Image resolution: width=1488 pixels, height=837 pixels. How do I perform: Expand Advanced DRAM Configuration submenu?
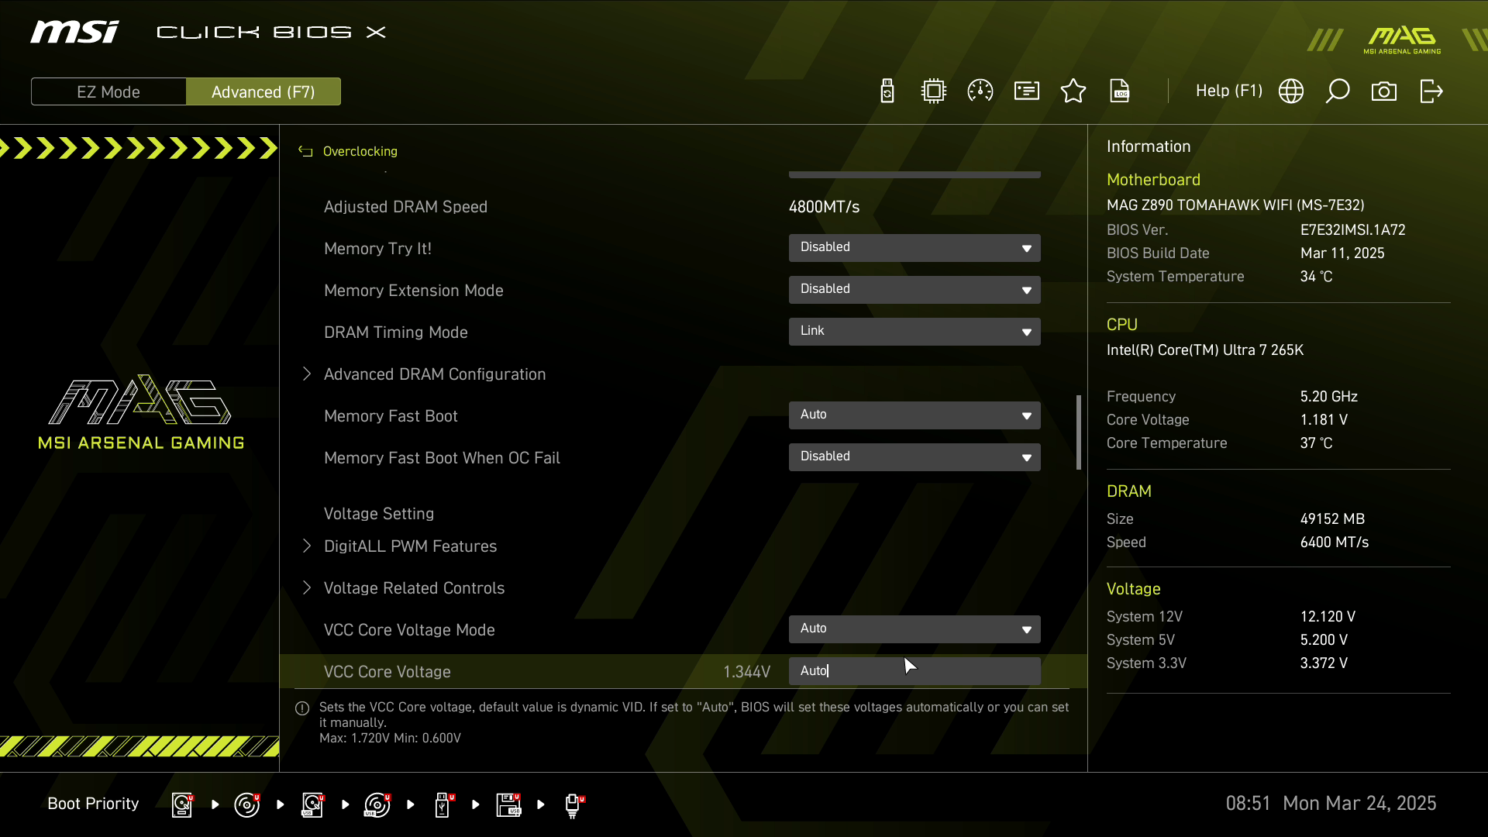434,374
